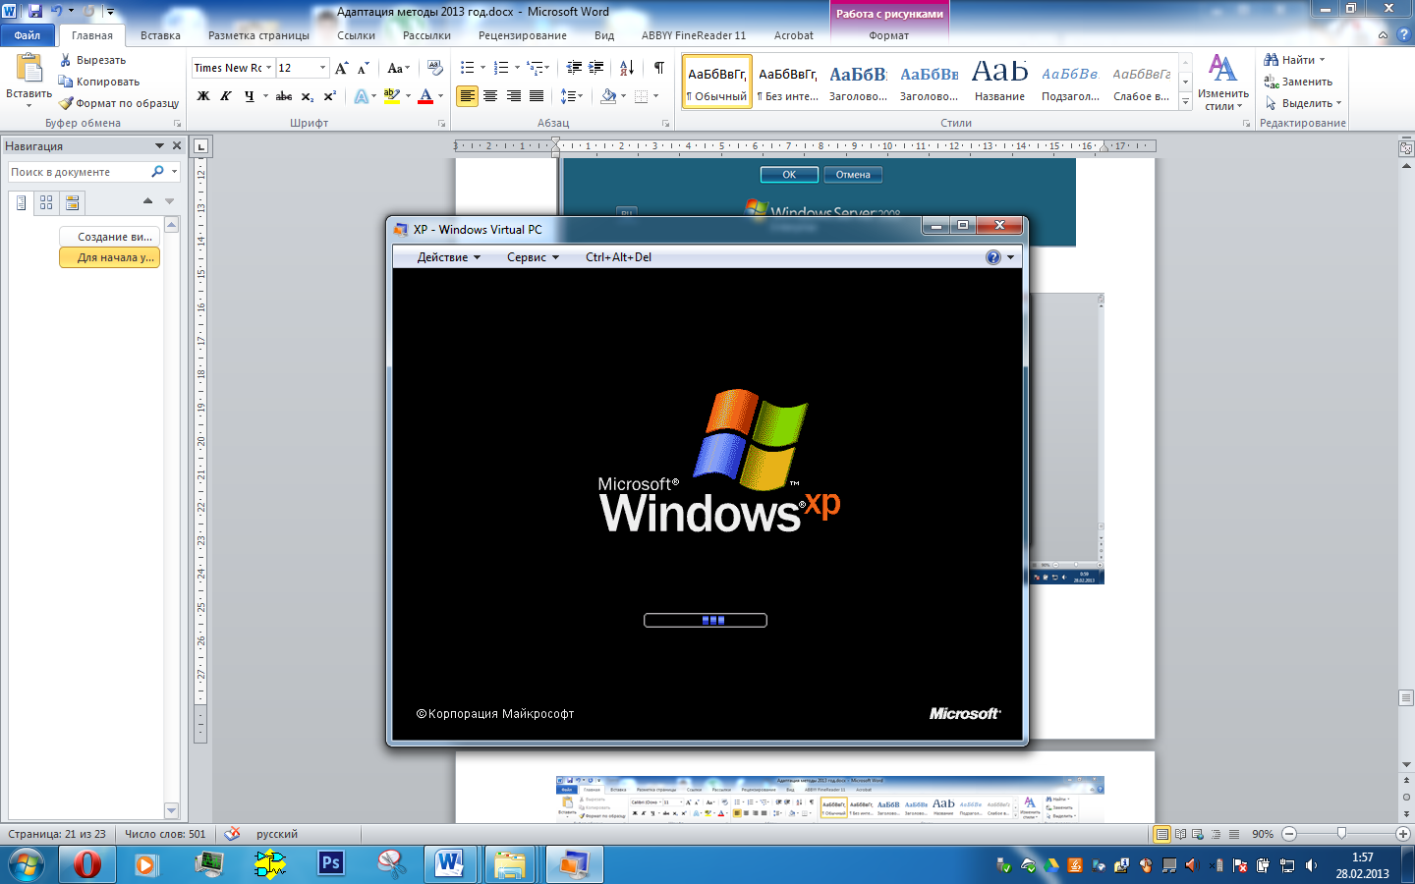The image size is (1415, 884).
Task: Click the Text Effects icon
Action: pos(362,96)
